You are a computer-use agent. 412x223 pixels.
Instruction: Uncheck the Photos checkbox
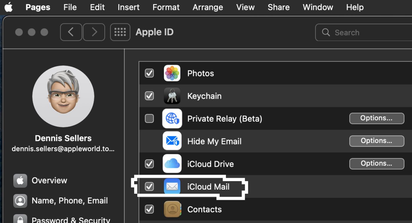pos(149,73)
